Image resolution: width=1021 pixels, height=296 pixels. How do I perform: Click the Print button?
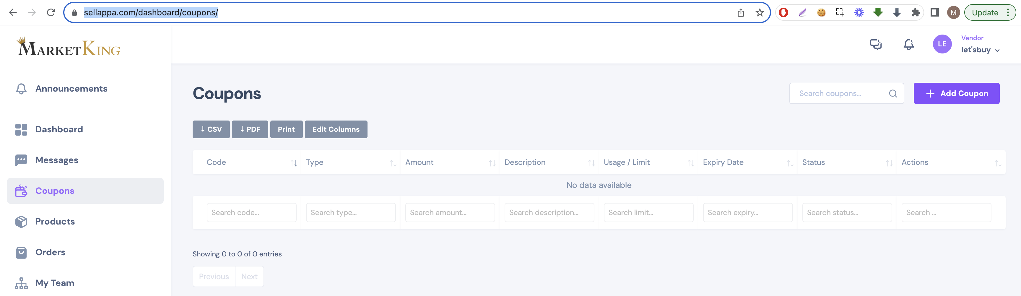[286, 130]
